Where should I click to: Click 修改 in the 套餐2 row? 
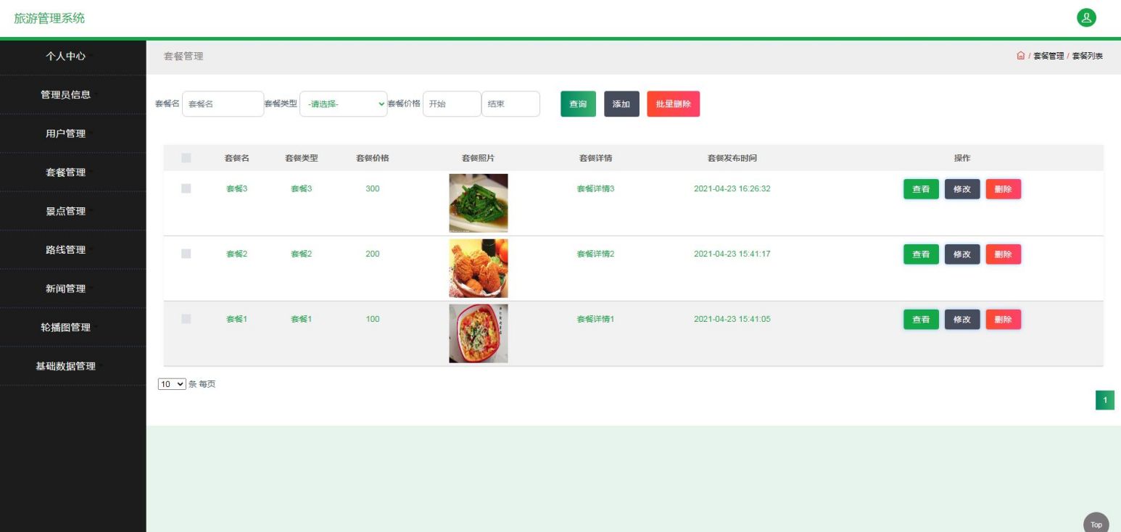point(962,254)
